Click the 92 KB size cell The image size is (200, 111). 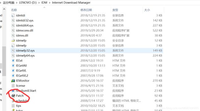click(x=158, y=96)
